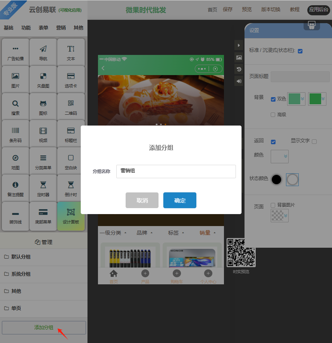Expand the 默认分组 folder group
This screenshot has height=343, width=332.
21,257
